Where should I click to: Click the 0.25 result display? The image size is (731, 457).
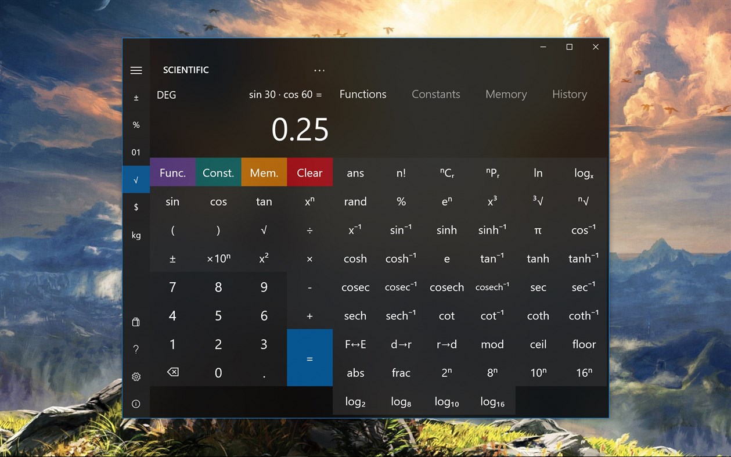point(300,129)
